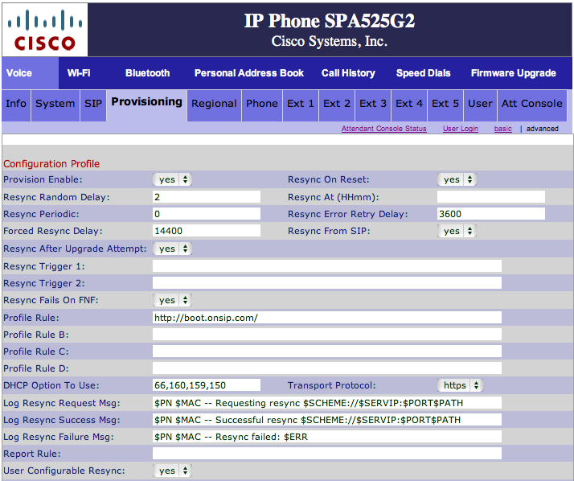This screenshot has width=574, height=481.
Task: Open the Ext 5 sub-tab
Action: point(445,105)
